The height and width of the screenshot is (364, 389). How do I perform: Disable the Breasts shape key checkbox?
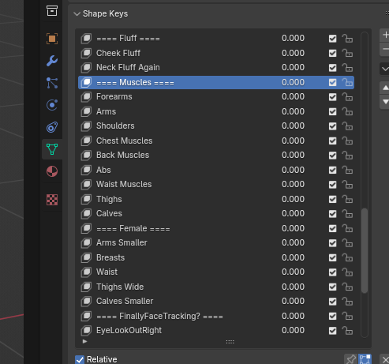(332, 258)
